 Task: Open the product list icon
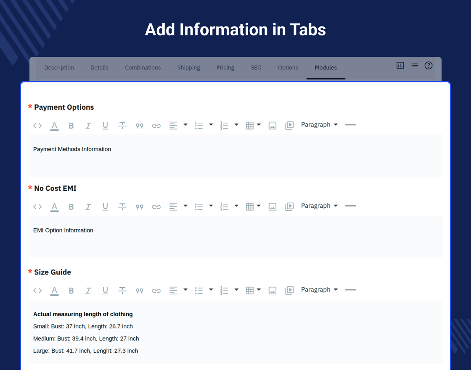[x=415, y=65]
